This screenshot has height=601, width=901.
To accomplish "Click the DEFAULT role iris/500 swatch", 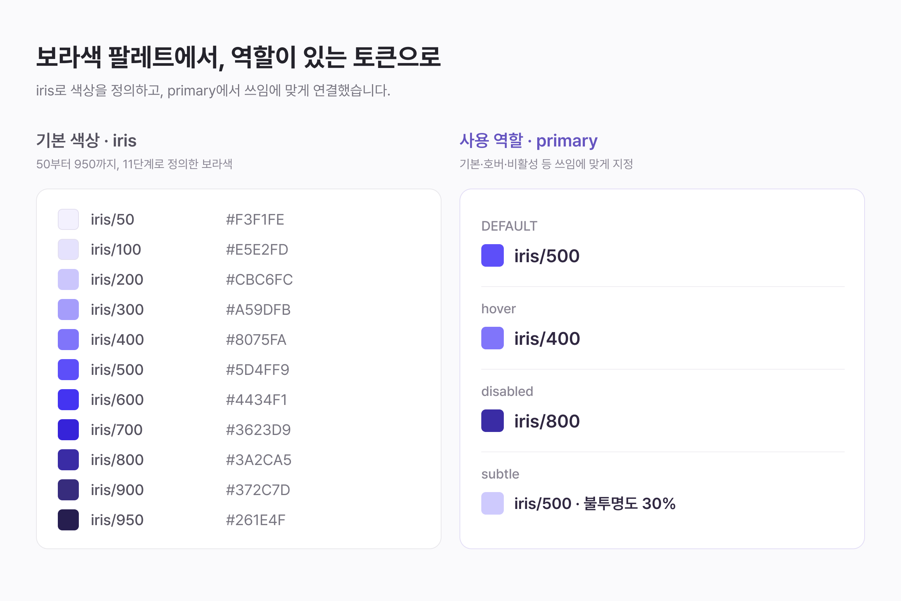I will (493, 255).
